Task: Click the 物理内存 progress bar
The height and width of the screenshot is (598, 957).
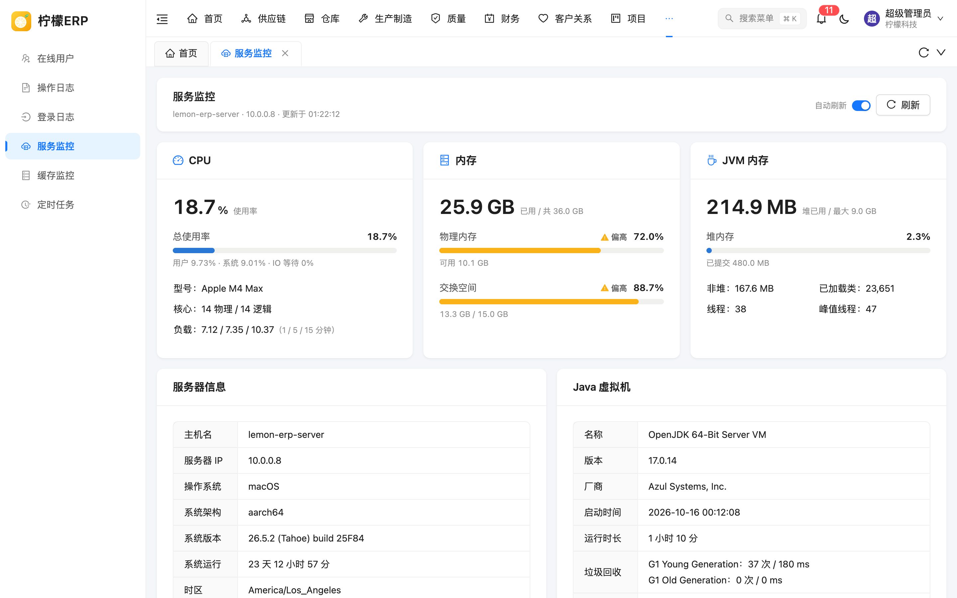Action: pyautogui.click(x=551, y=251)
